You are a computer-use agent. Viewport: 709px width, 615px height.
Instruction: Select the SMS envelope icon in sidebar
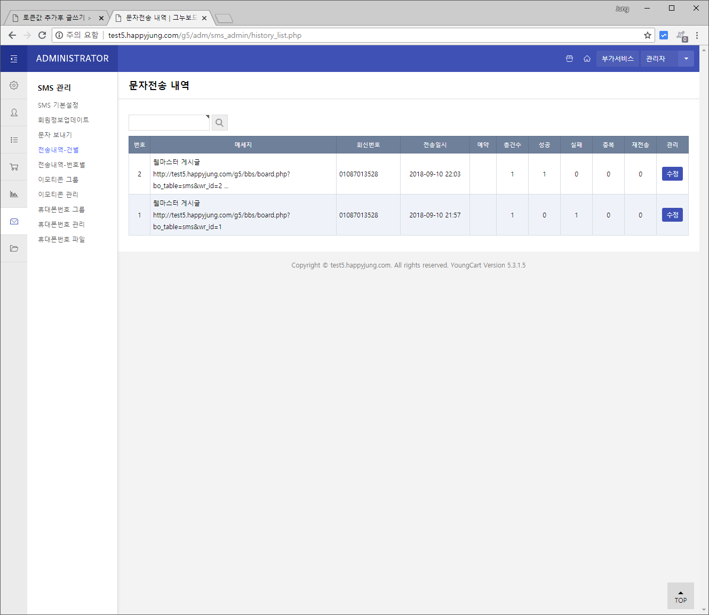(14, 221)
